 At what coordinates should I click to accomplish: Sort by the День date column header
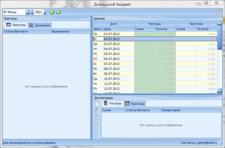(x=118, y=29)
